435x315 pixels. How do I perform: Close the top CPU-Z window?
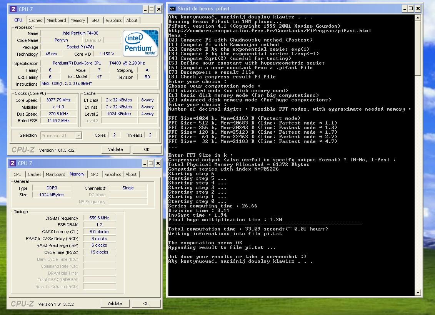pyautogui.click(x=159, y=10)
